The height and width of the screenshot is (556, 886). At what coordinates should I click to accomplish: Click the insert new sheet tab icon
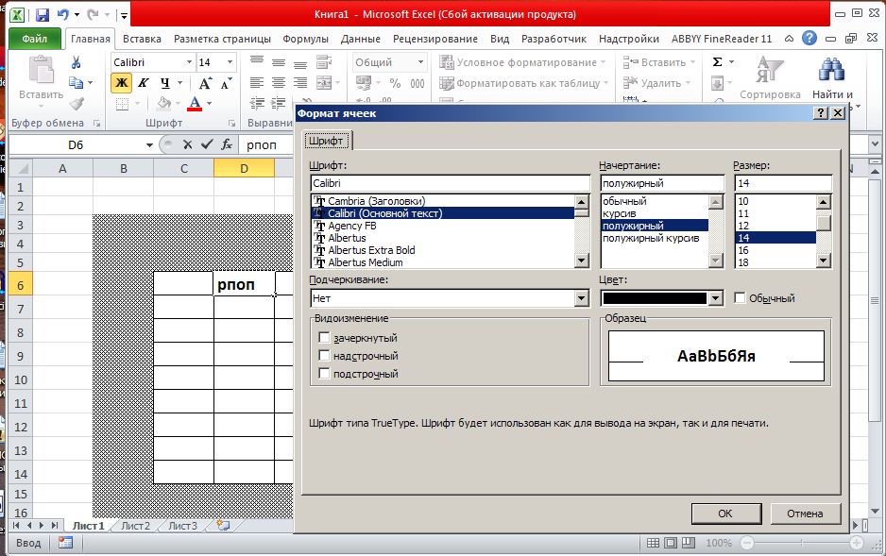223,526
